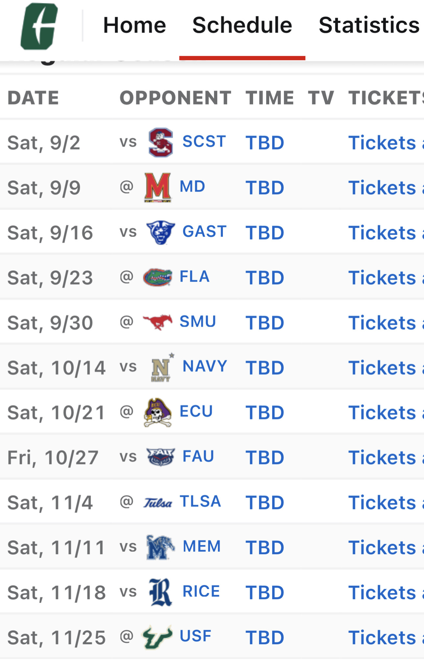Click the Memphis Tigers logo
The image size is (424, 667).
point(160,547)
